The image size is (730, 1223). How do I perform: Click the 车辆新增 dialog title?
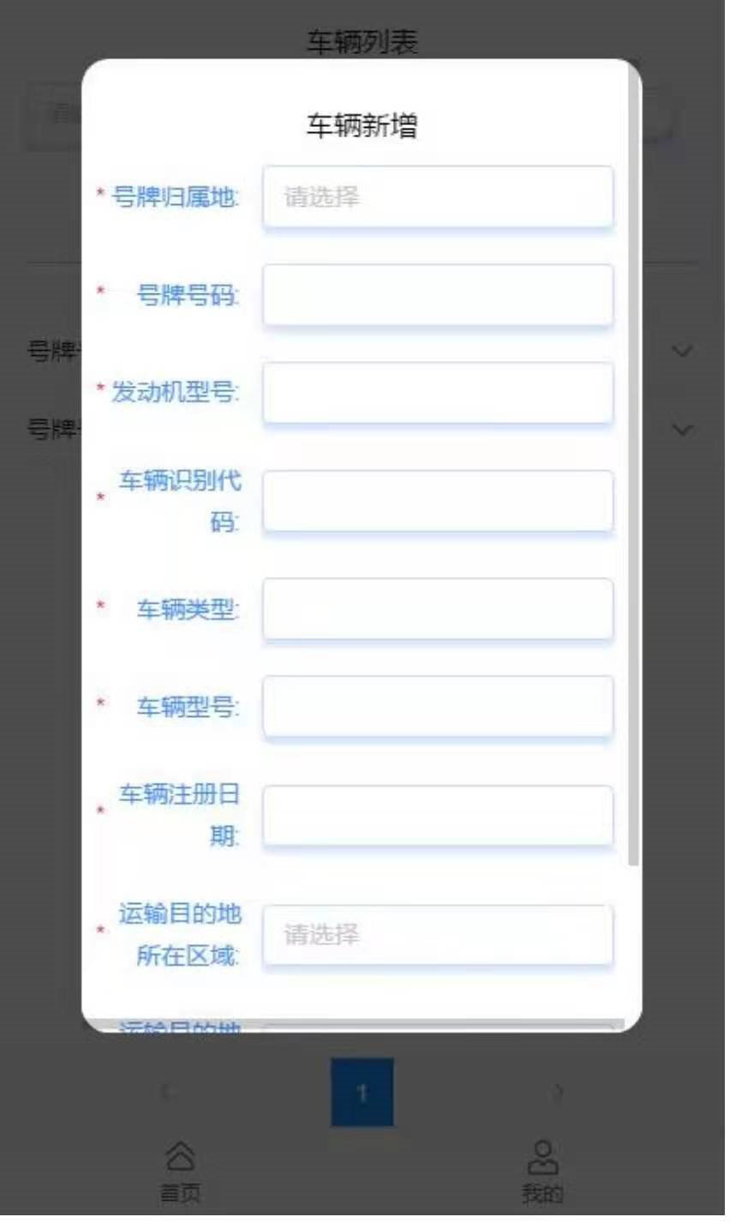tap(364, 127)
